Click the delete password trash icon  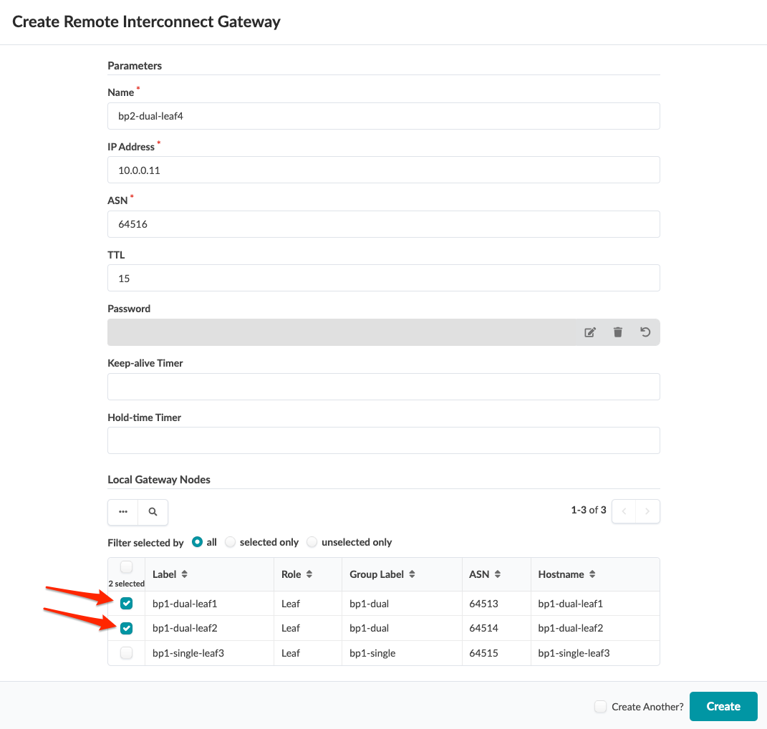(x=618, y=332)
